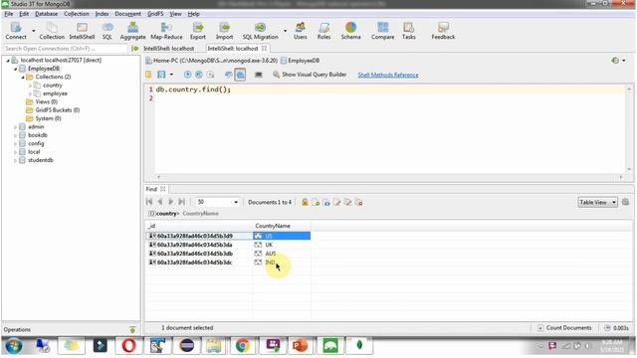Click Show Visual Query Builder
Viewport: 637px width, 358px height.
click(x=310, y=75)
